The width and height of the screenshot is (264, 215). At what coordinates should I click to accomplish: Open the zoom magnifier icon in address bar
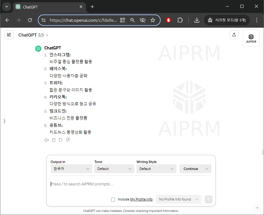coord(133,20)
